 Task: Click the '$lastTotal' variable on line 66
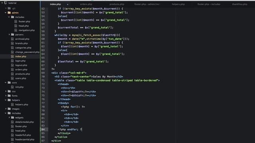click(66, 62)
